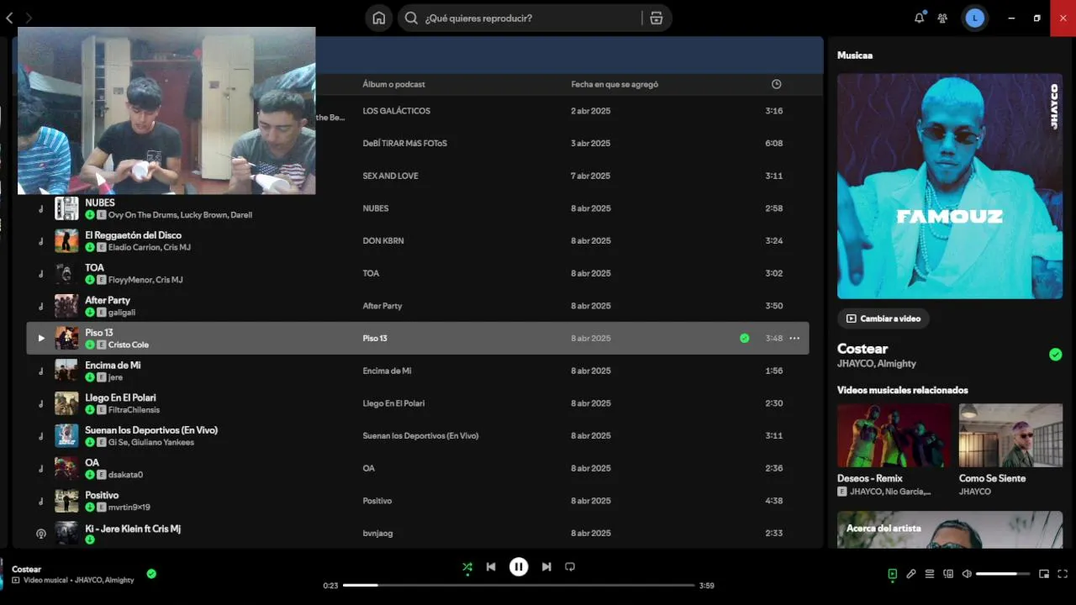Open the Cristo Cole artist link
The image size is (1076, 605).
[129, 345]
